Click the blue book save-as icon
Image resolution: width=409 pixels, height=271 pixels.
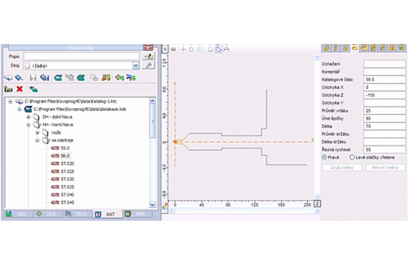click(x=45, y=78)
